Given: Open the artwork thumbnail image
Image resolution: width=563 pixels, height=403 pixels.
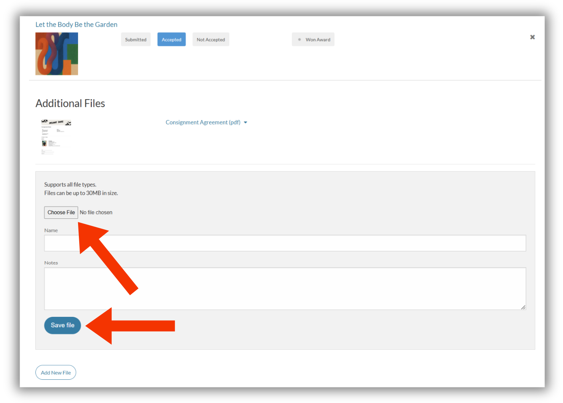Looking at the screenshot, I should 57,54.
